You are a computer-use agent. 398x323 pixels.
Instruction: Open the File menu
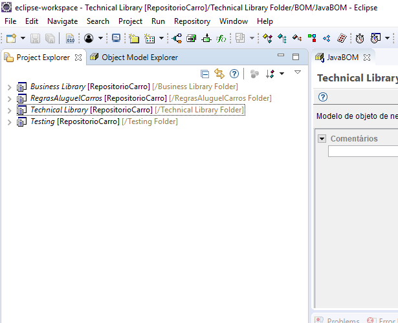(x=10, y=21)
